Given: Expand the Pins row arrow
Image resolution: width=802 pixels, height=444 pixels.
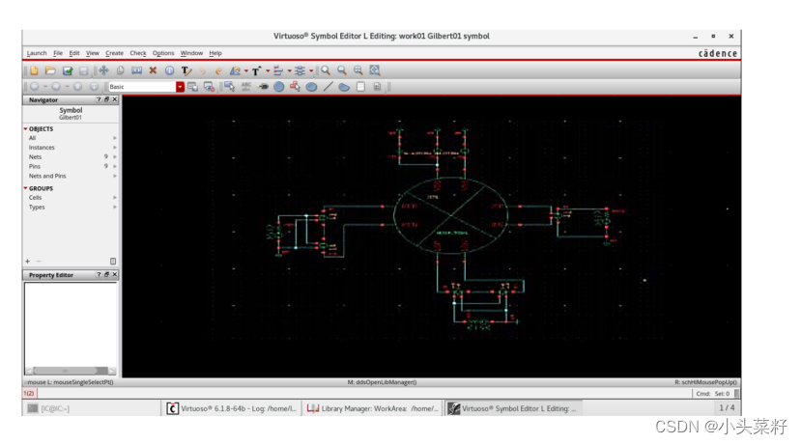Looking at the screenshot, I should pyautogui.click(x=115, y=166).
